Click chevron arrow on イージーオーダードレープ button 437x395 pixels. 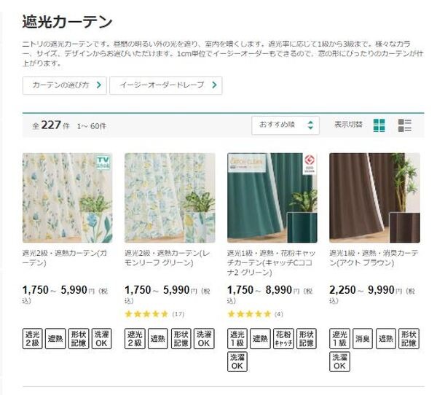(x=214, y=85)
